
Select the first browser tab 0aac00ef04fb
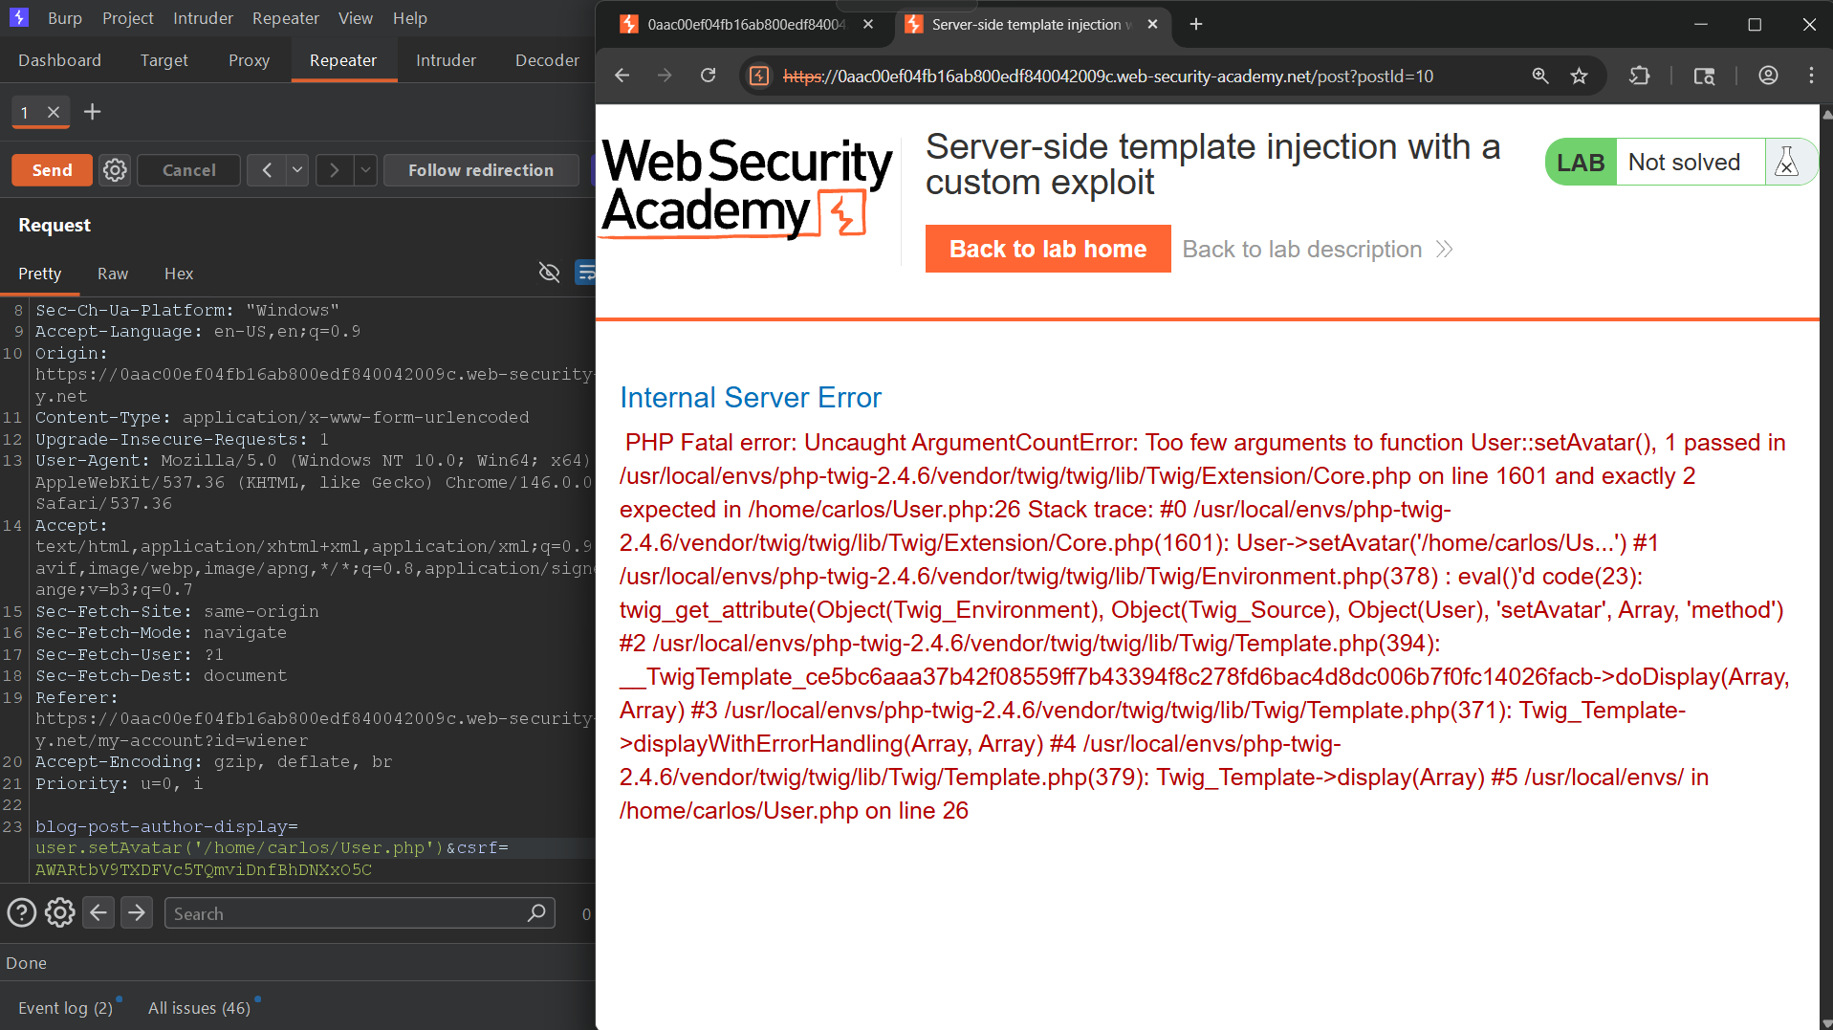(x=746, y=24)
